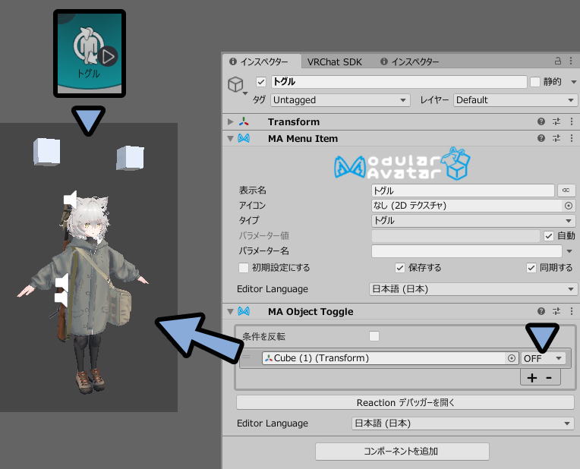Open inspector panel kebab menu
The height and width of the screenshot is (469, 580).
571,61
